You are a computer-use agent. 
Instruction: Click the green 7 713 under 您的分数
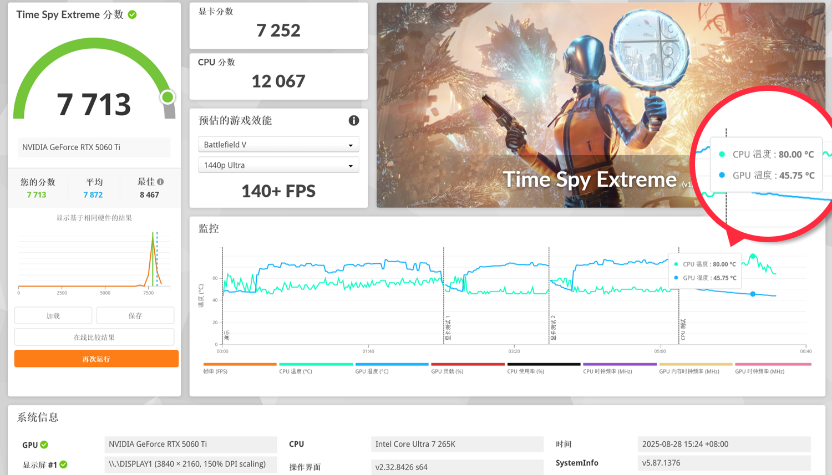coord(37,195)
